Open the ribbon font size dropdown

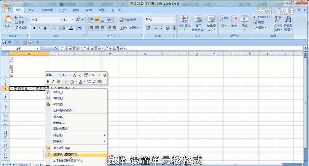pos(72,20)
